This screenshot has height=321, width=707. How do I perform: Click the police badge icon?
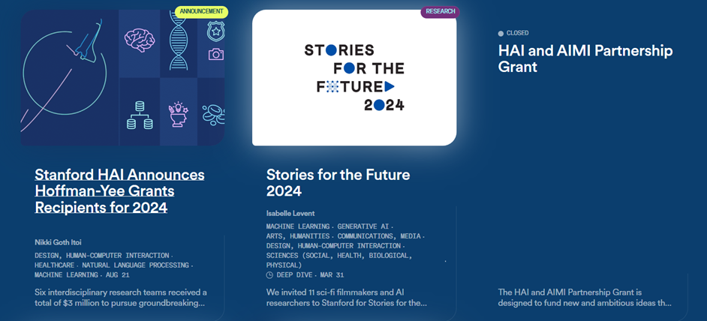(215, 31)
